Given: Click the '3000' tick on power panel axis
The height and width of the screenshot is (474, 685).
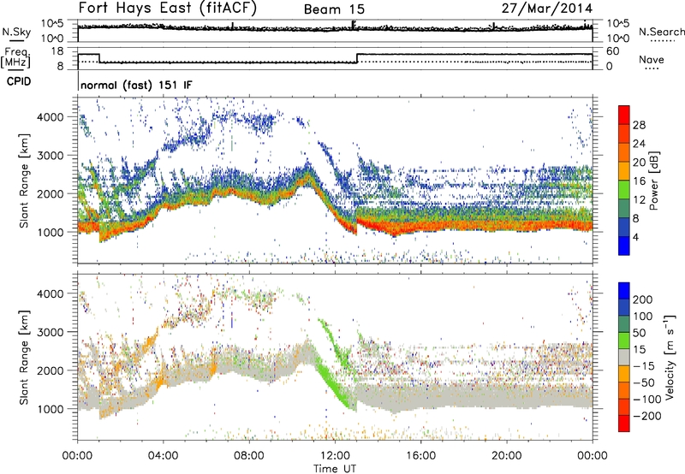Looking at the screenshot, I should click(x=50, y=156).
